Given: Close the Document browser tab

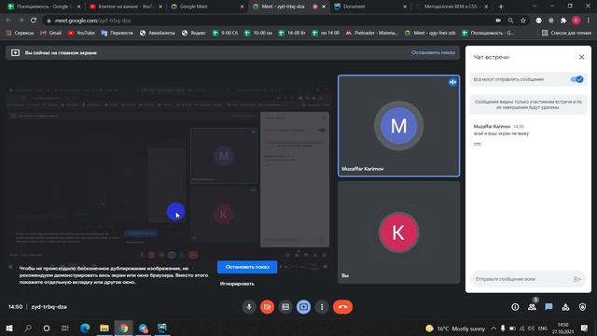Looking at the screenshot, I should tap(404, 7).
